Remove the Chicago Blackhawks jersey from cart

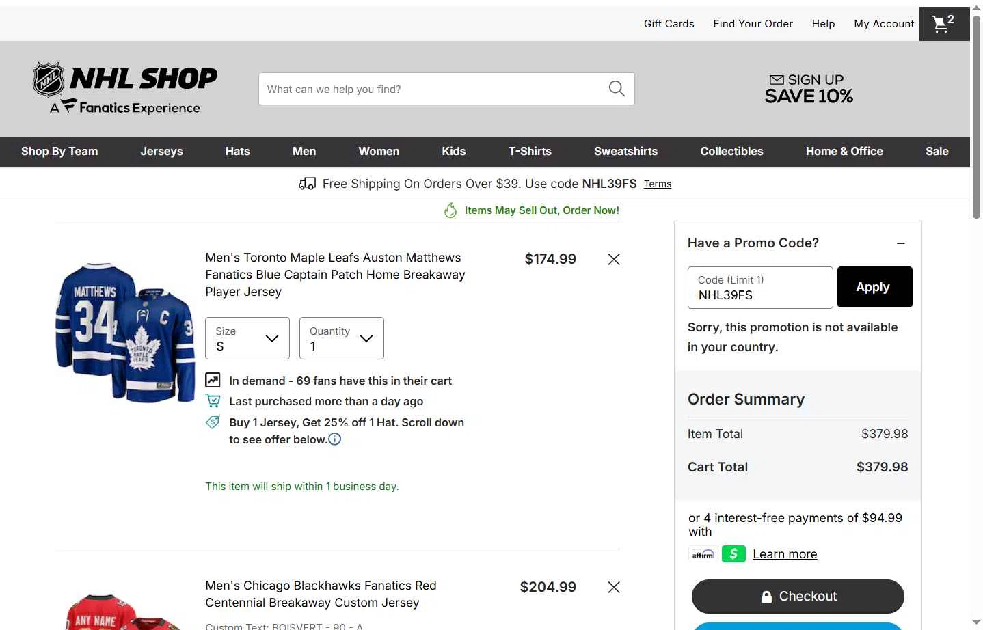pyautogui.click(x=614, y=587)
